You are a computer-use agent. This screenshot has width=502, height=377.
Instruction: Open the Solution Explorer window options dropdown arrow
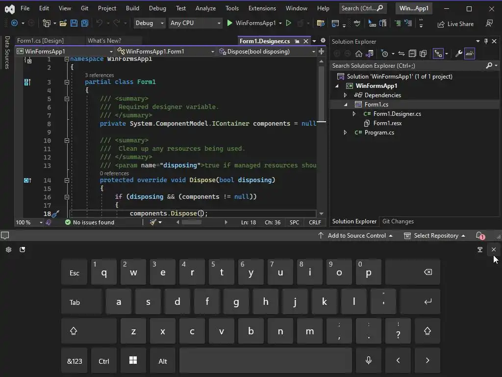pyautogui.click(x=478, y=41)
